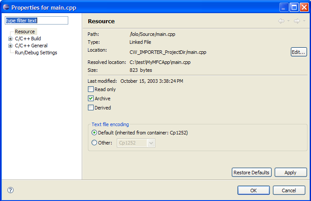Select Default inherited encoding radio button
311x201 pixels.
pos(94,133)
